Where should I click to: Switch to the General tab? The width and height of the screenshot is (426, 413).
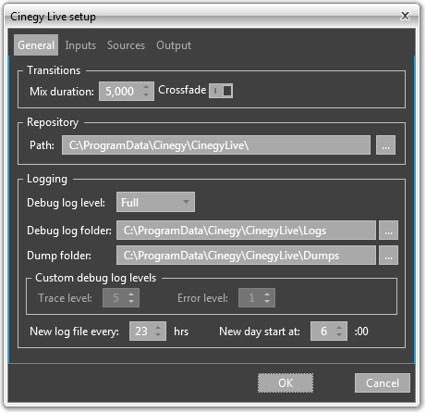click(36, 45)
